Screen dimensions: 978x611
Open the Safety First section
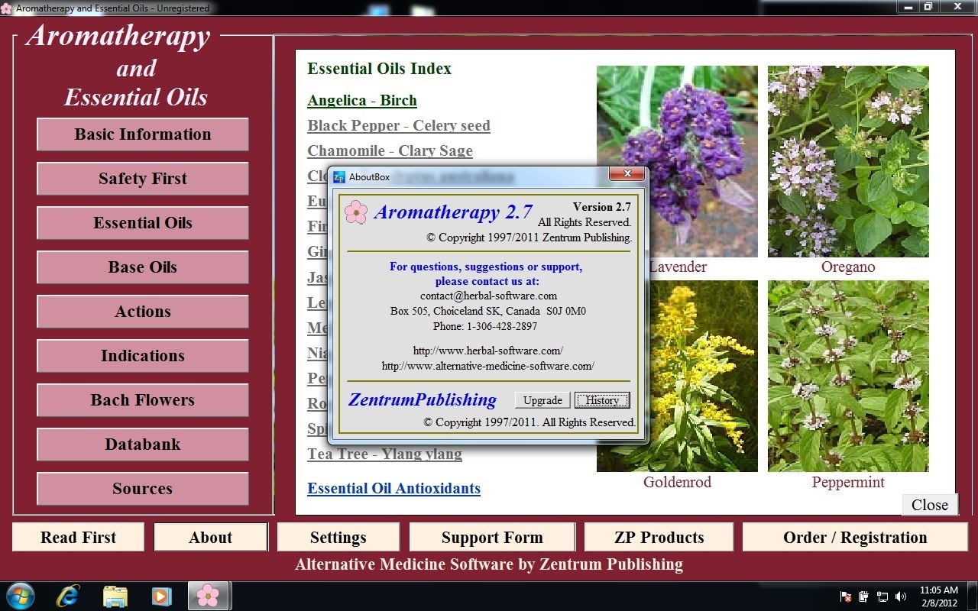[x=143, y=179]
